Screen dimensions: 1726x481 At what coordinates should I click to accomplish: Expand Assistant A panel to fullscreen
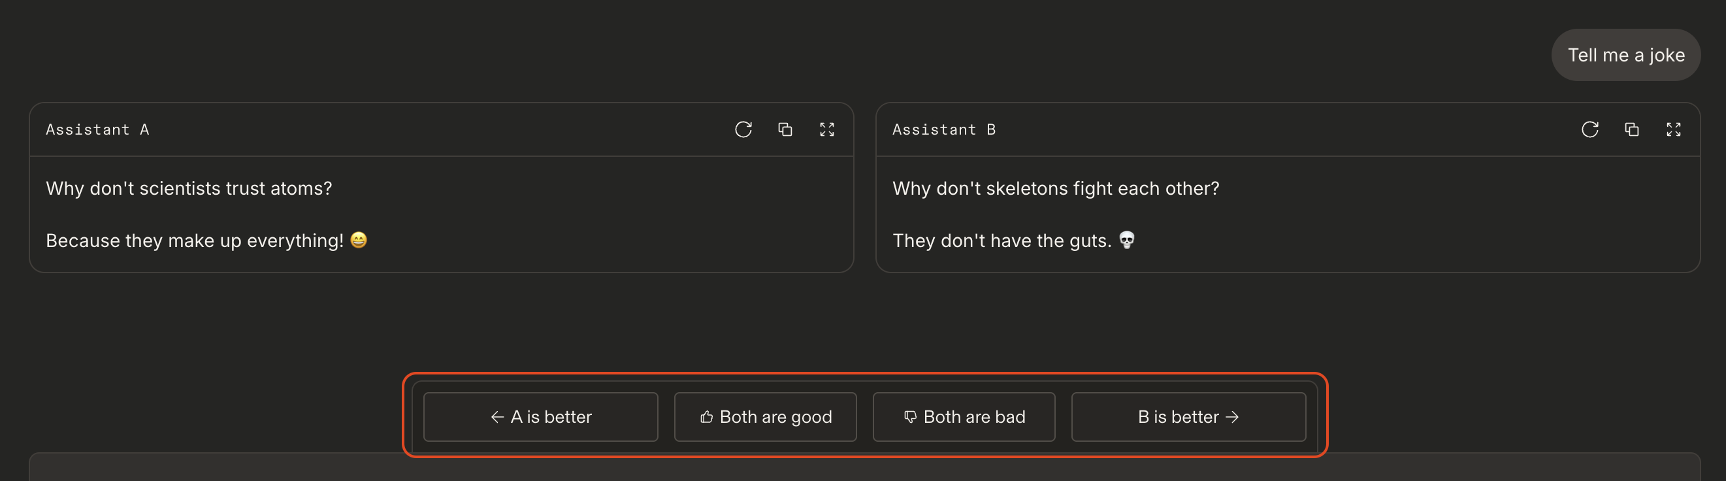(827, 129)
